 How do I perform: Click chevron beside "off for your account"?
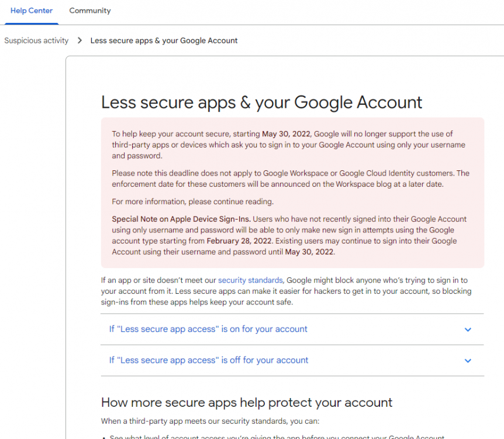pyautogui.click(x=468, y=361)
